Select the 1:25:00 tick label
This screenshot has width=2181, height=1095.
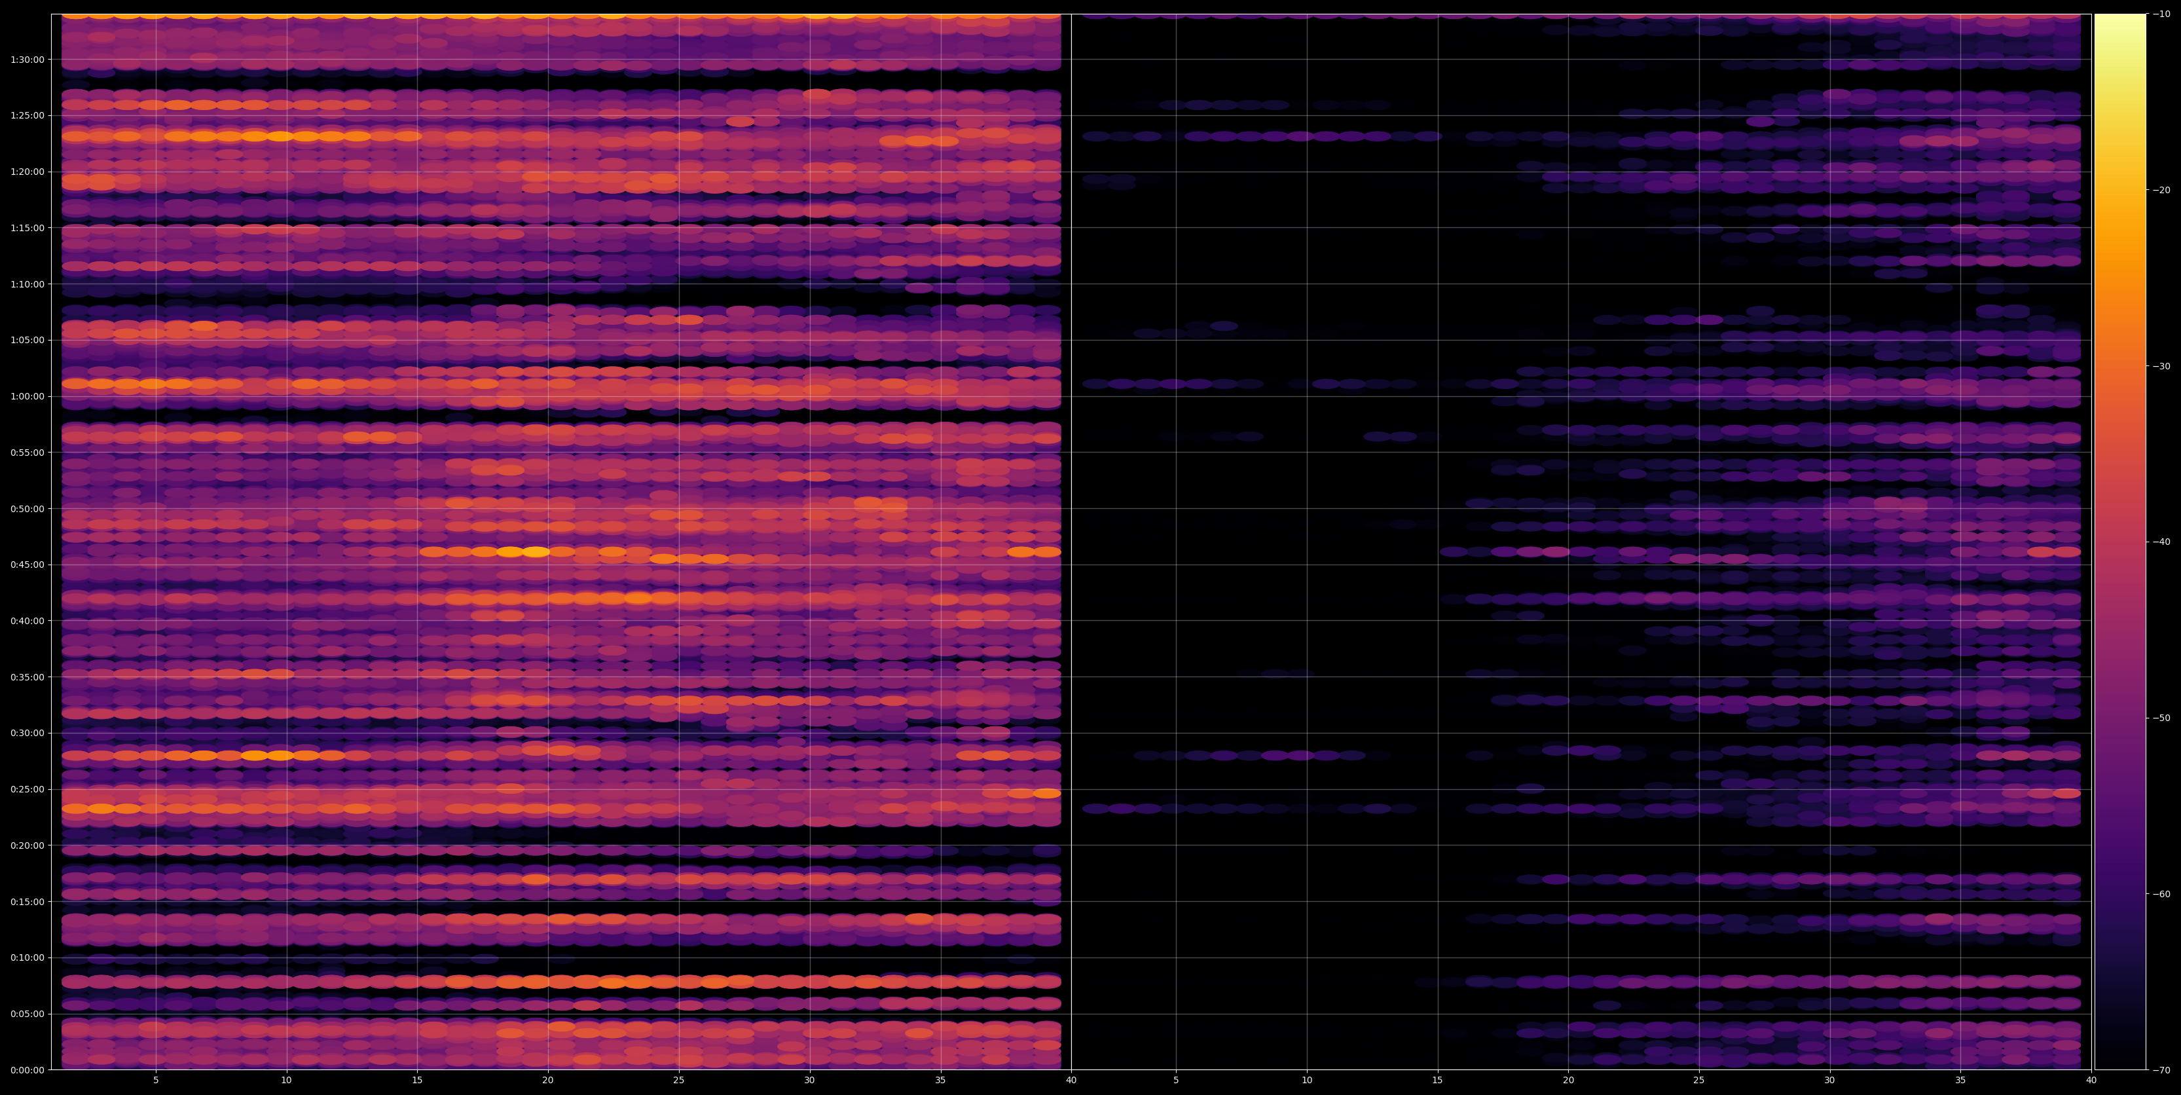pyautogui.click(x=27, y=115)
